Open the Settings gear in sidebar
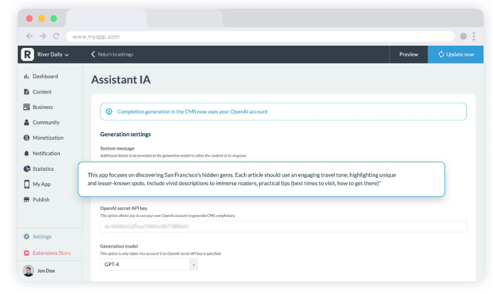Viewport: 493px width, 294px height. coord(27,237)
